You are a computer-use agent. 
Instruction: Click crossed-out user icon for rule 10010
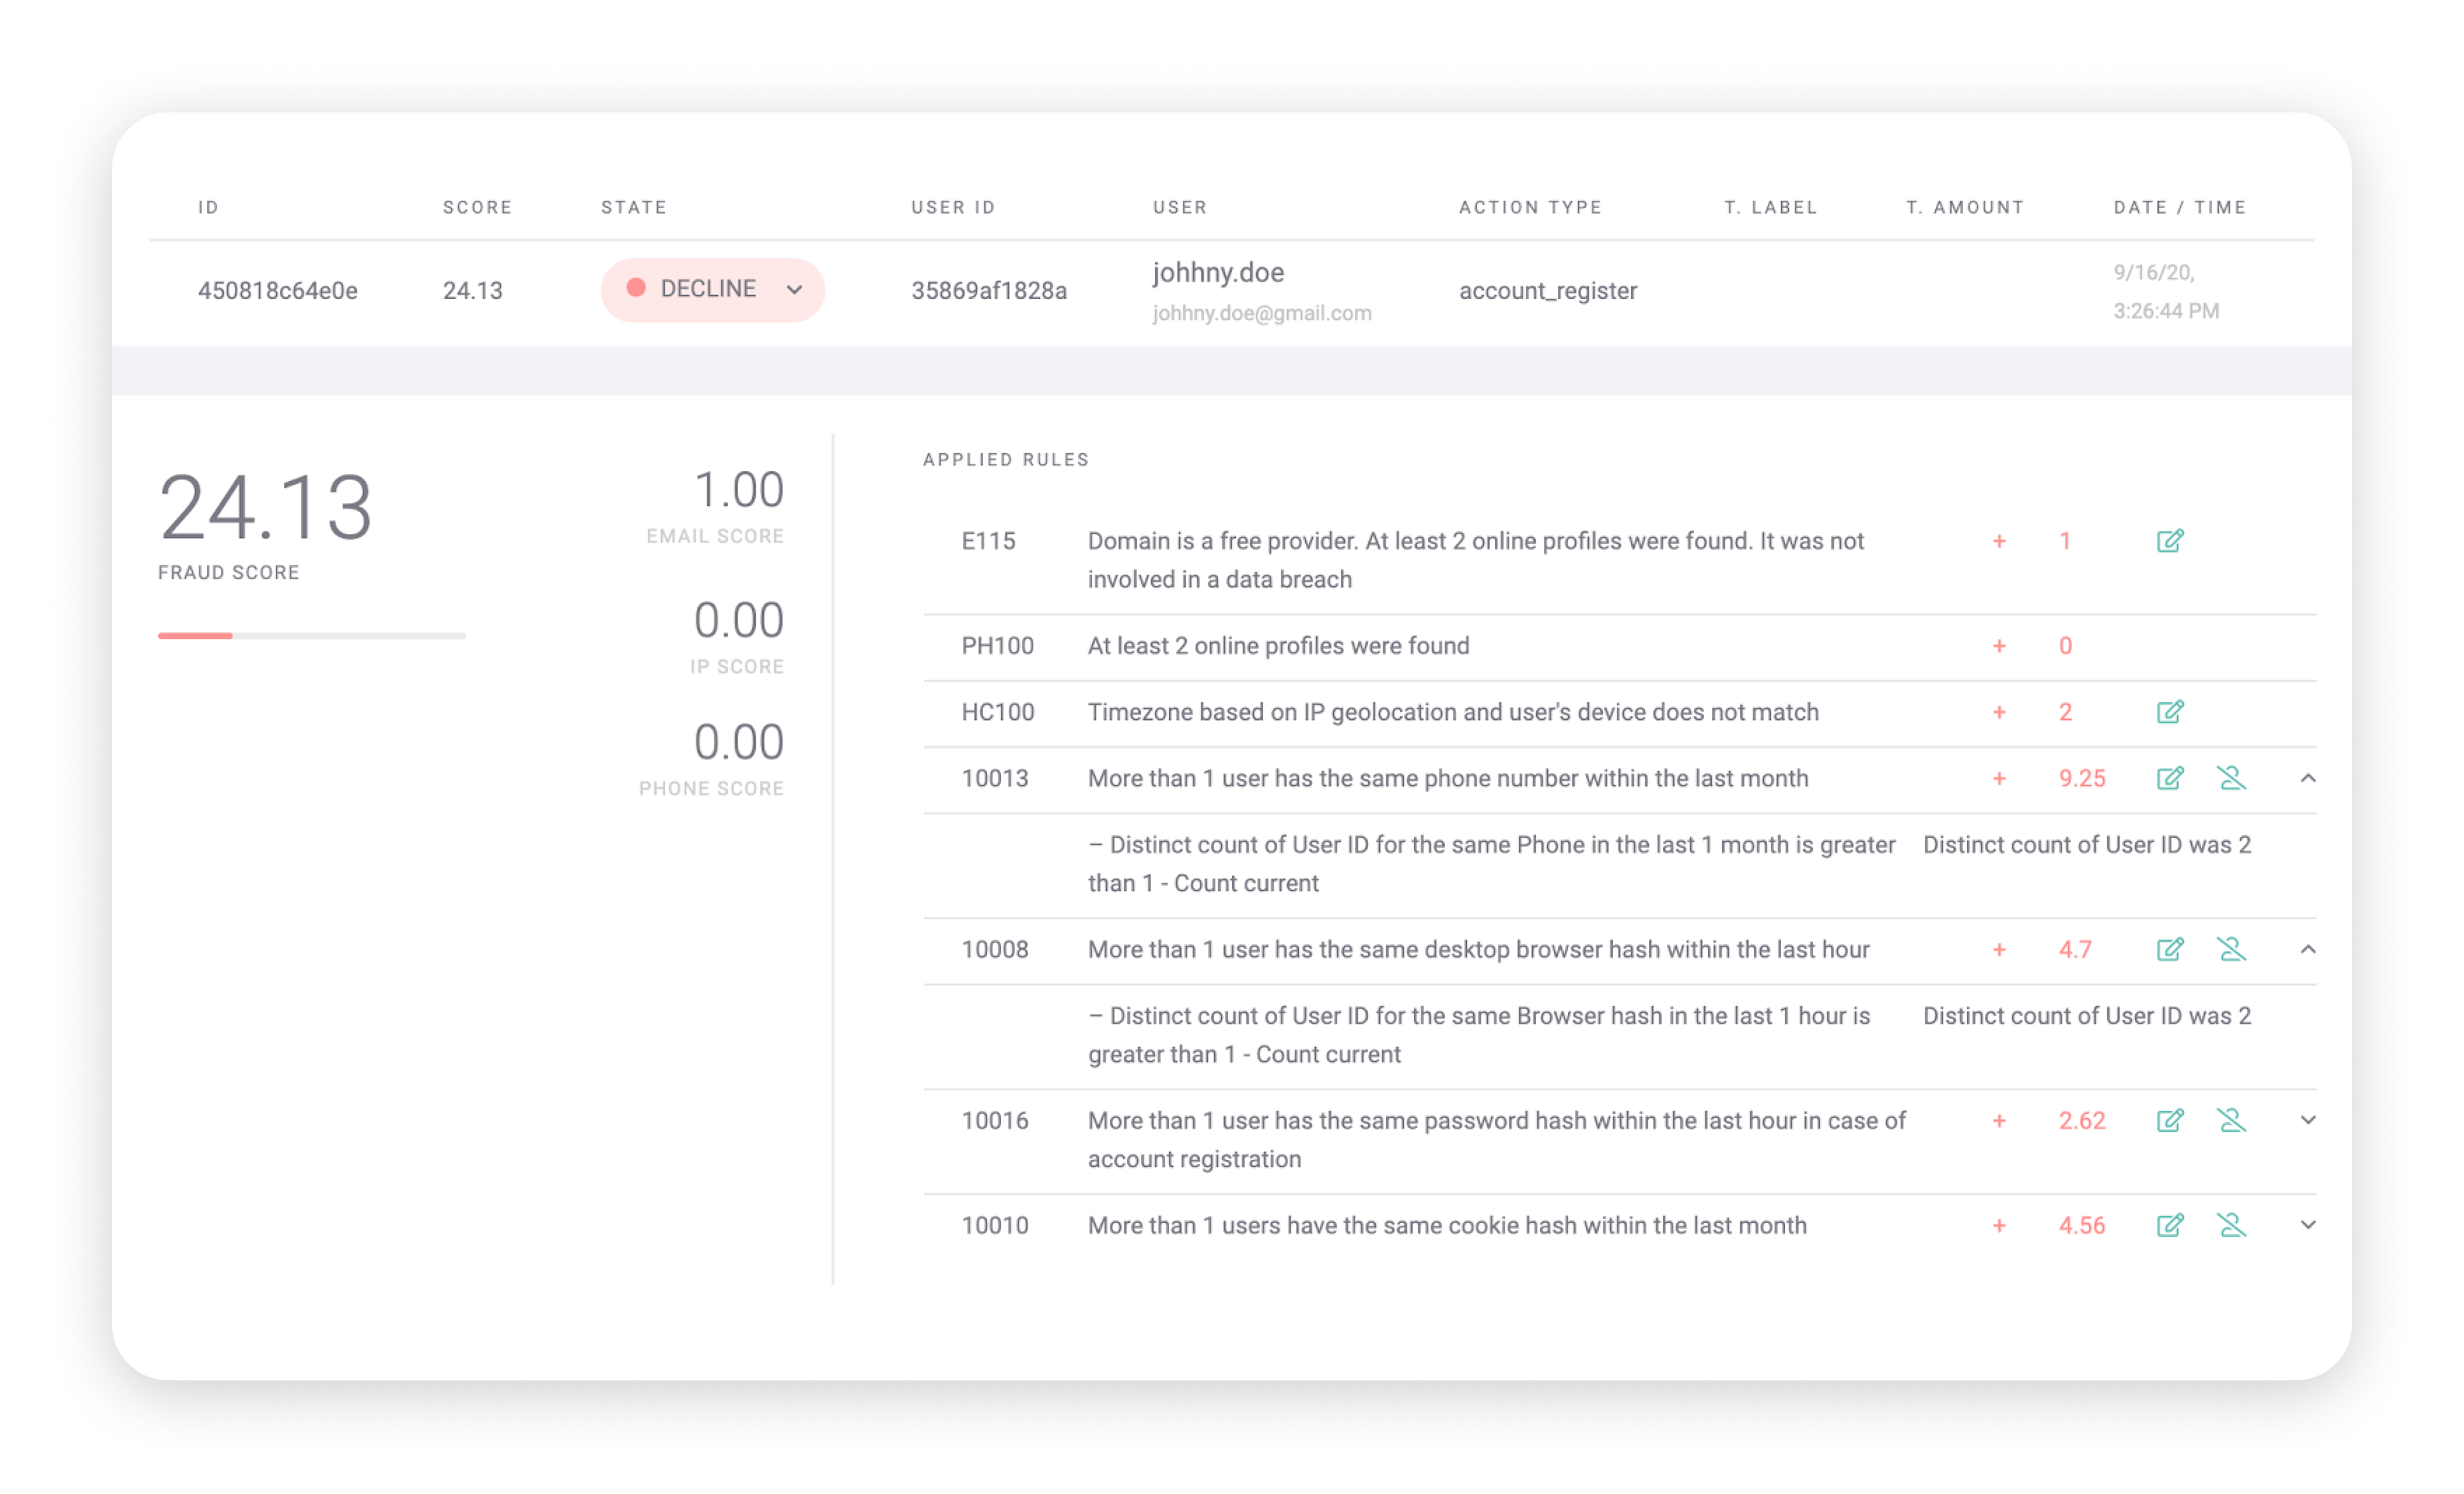2231,1225
